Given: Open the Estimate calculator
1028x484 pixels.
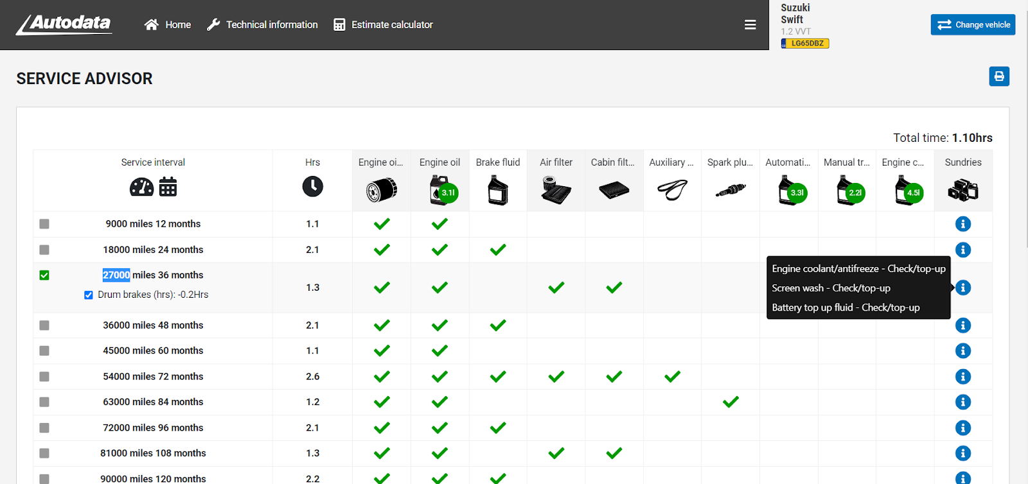Looking at the screenshot, I should pyautogui.click(x=383, y=25).
